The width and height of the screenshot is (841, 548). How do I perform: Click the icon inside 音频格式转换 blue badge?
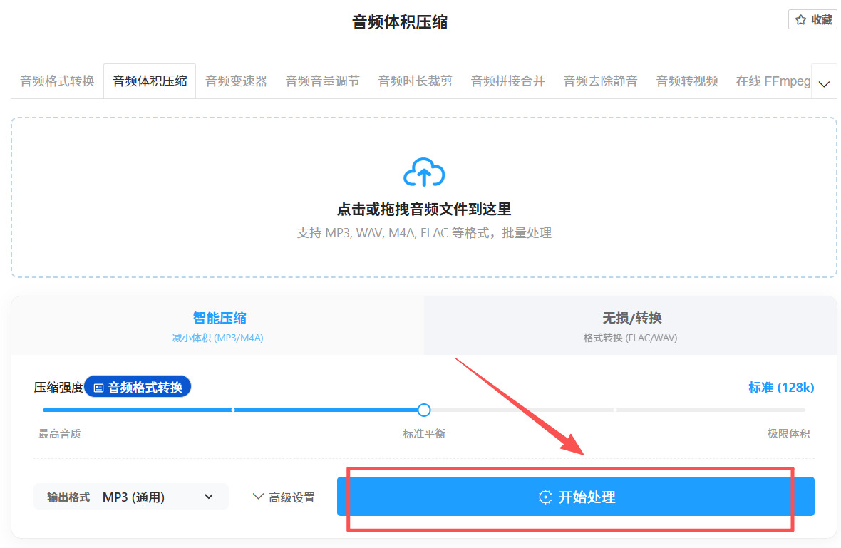tap(98, 388)
